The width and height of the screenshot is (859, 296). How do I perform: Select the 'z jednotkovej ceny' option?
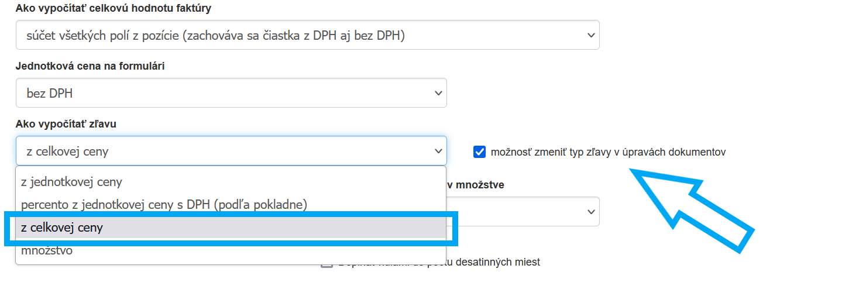(x=71, y=182)
